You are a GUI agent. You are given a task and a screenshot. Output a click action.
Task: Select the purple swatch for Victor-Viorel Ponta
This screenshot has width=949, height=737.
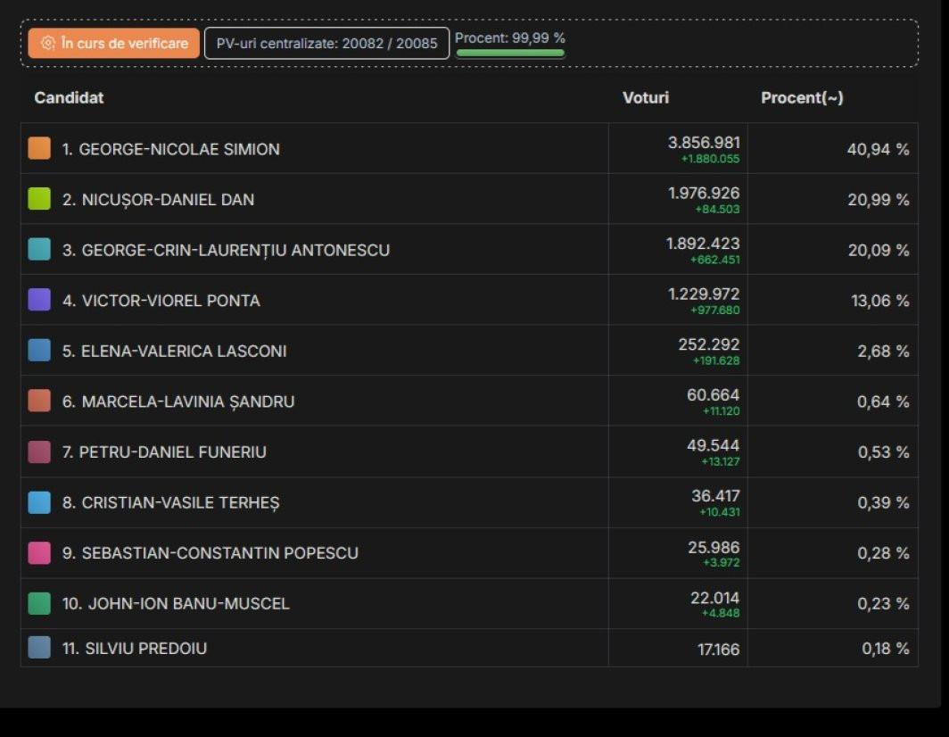(39, 301)
